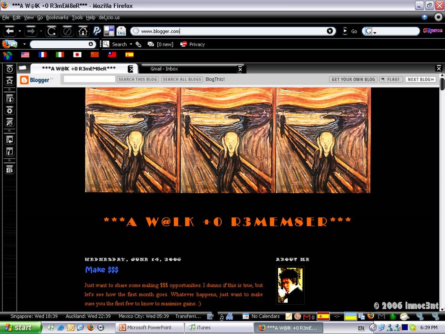The image size is (445, 334).
Task: Open the Back button history dropdown arrow
Action: [x=20, y=31]
